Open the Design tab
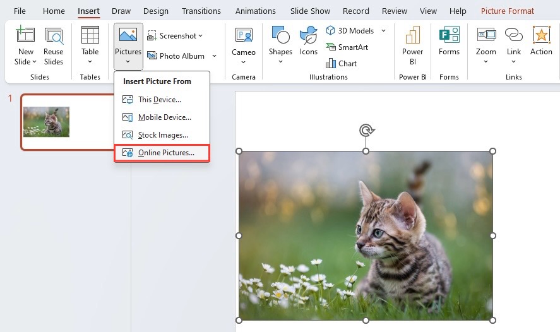This screenshot has height=332, width=560. tap(156, 11)
